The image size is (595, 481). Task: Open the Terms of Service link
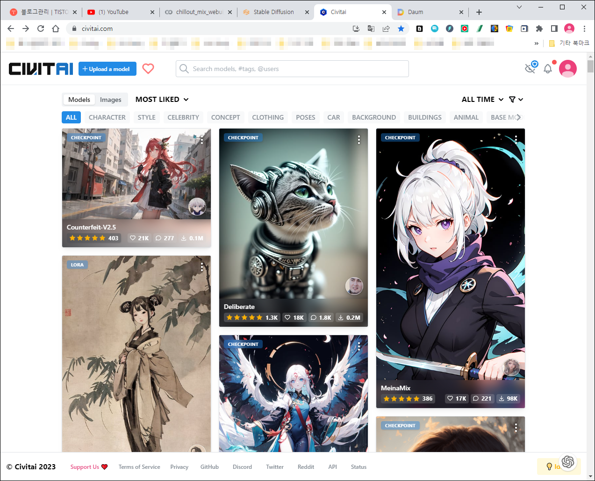(x=139, y=467)
